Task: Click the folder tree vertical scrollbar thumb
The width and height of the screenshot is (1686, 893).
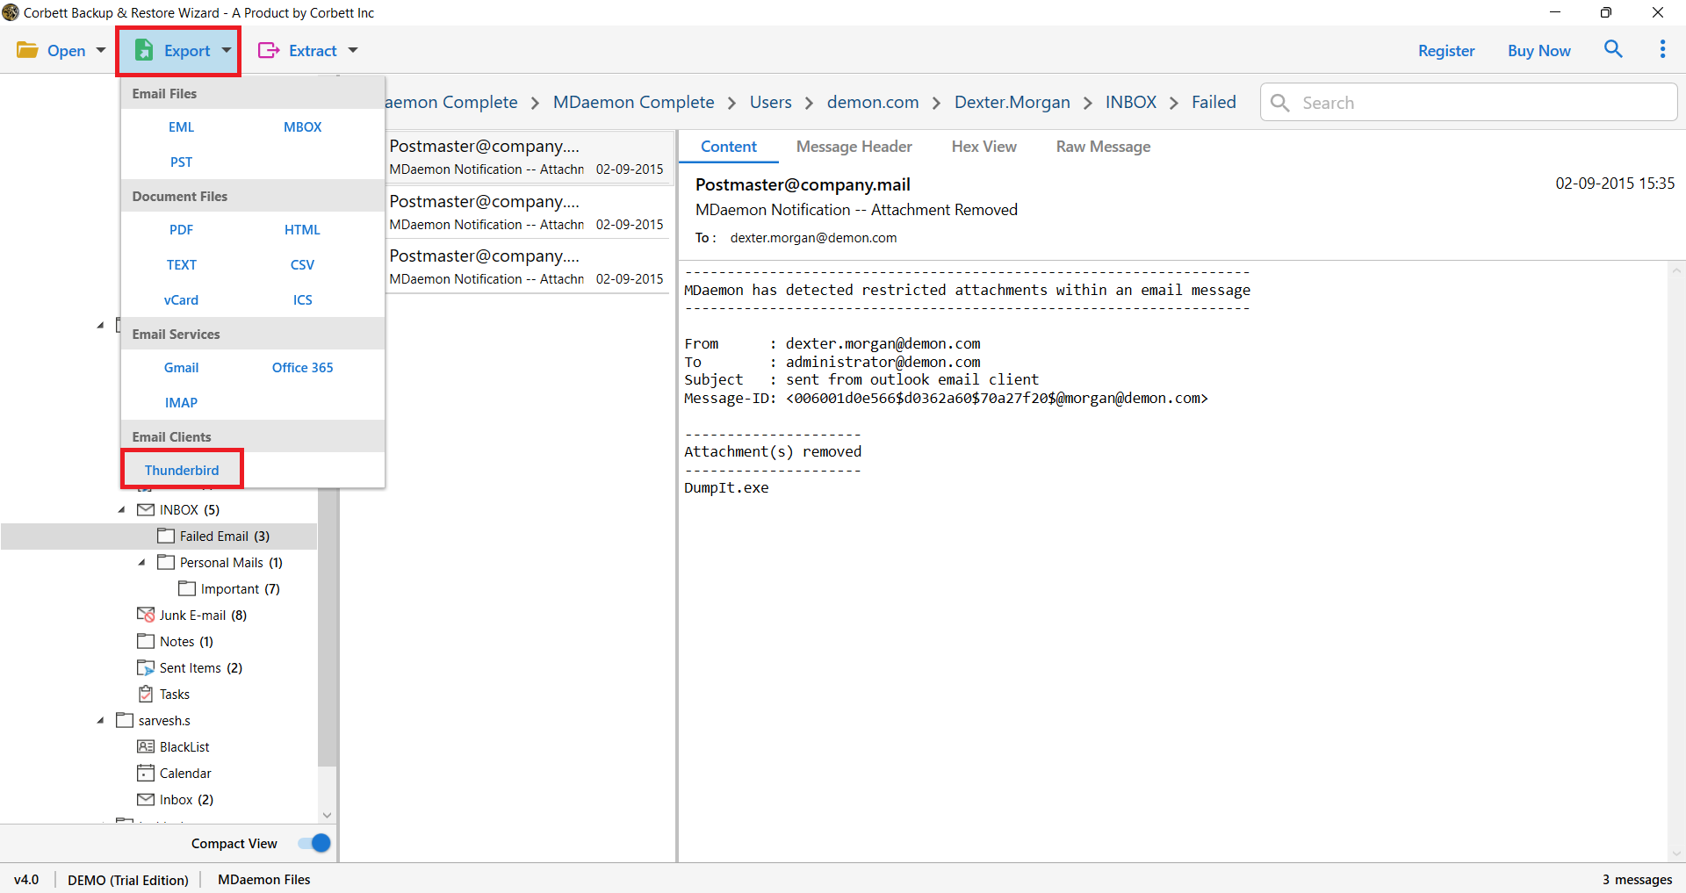Action: (x=327, y=627)
